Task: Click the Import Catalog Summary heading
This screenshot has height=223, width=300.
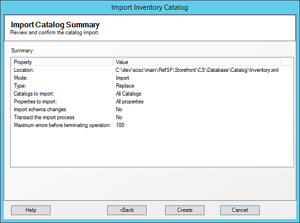Action: pyautogui.click(x=55, y=25)
